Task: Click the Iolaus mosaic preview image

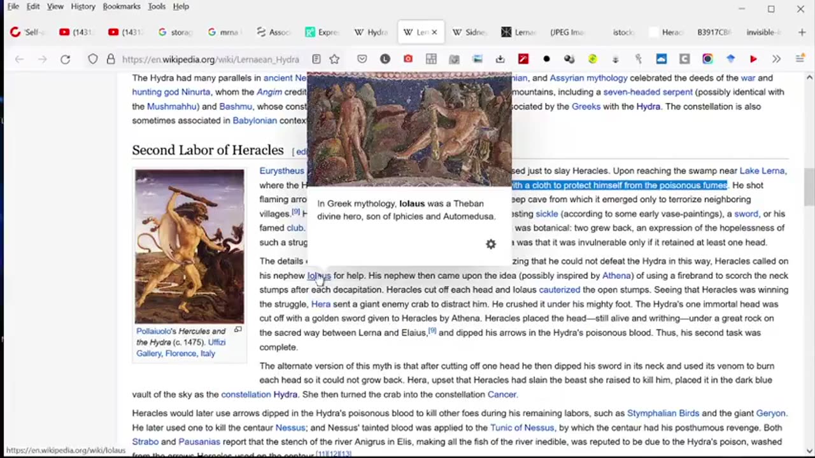Action: pyautogui.click(x=409, y=129)
